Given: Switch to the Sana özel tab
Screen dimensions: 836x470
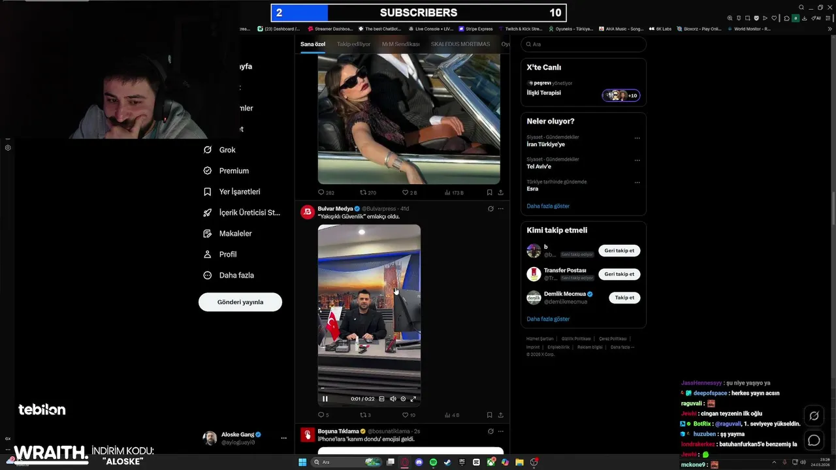Looking at the screenshot, I should (313, 44).
